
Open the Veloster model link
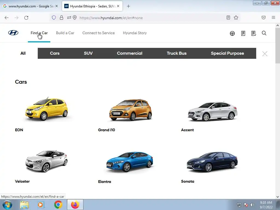tap(22, 182)
